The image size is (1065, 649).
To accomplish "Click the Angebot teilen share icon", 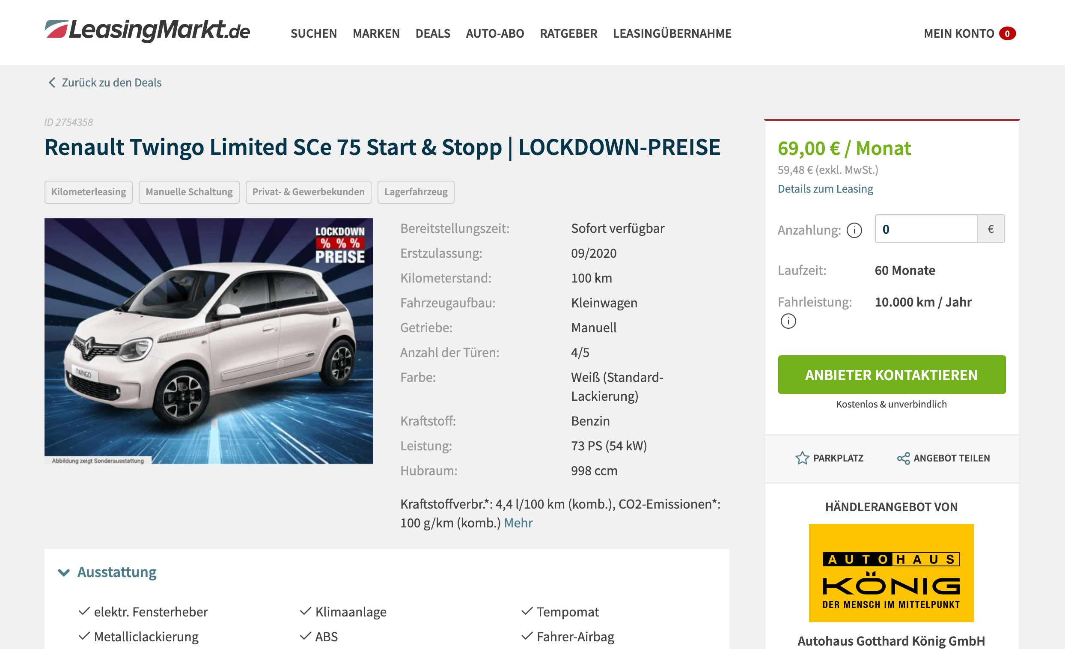I will click(x=903, y=458).
